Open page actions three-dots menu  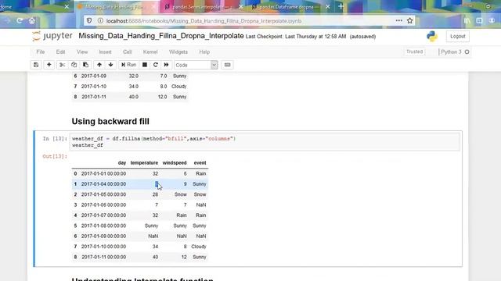(x=398, y=21)
